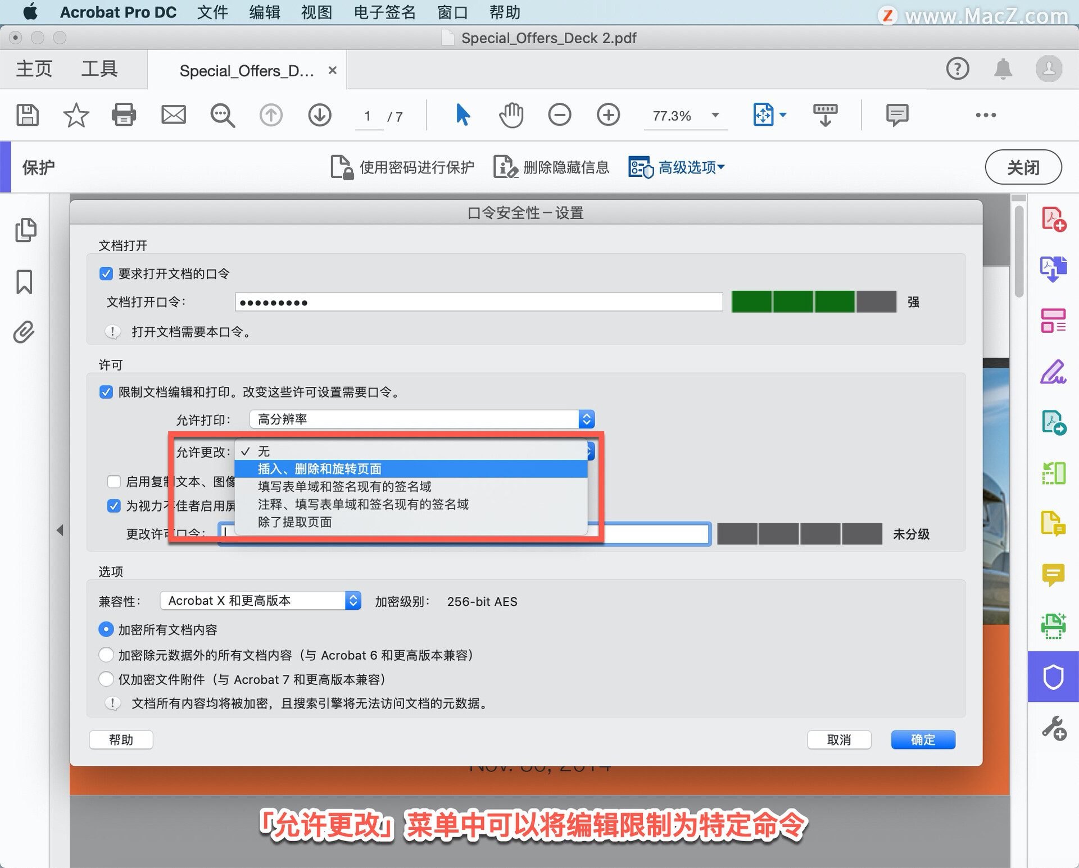Image resolution: width=1079 pixels, height=868 pixels.
Task: Click the document open password field
Action: pos(479,302)
